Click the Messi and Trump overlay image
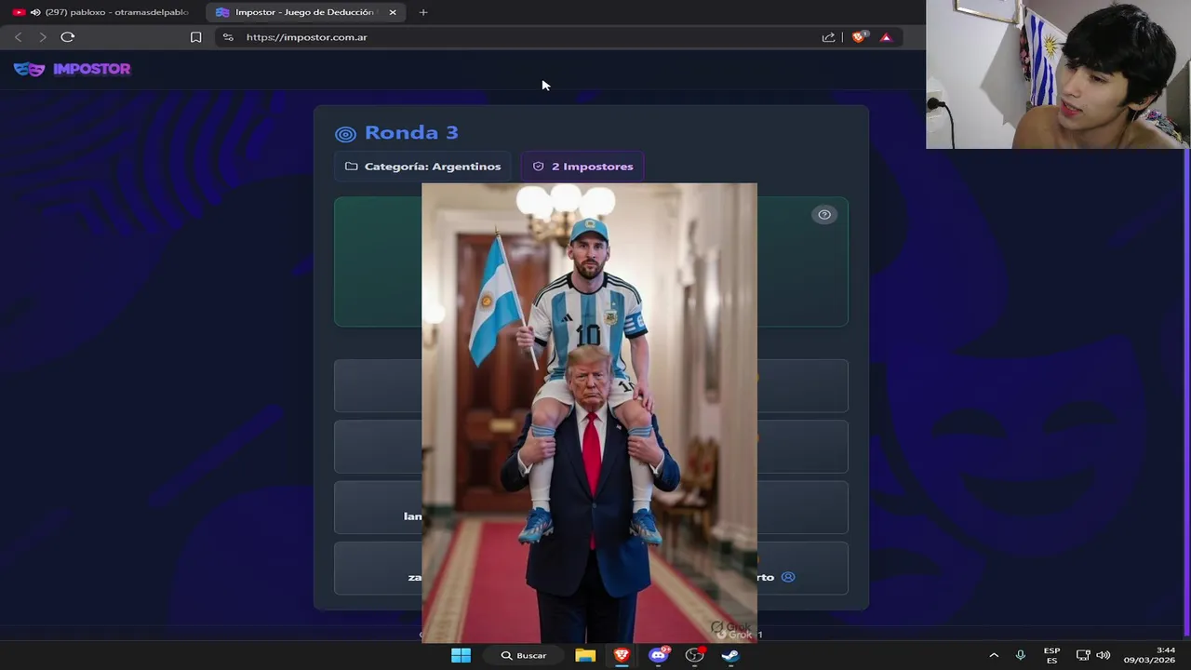Screen dimensions: 1191x670 pos(589,412)
